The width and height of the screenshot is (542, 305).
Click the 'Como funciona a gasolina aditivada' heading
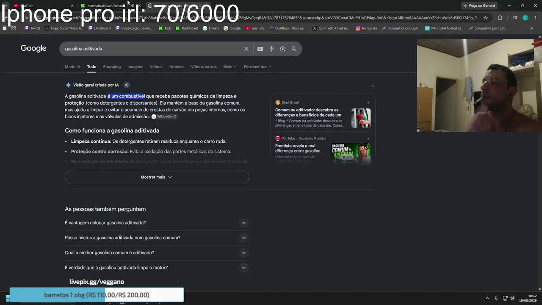(x=112, y=130)
